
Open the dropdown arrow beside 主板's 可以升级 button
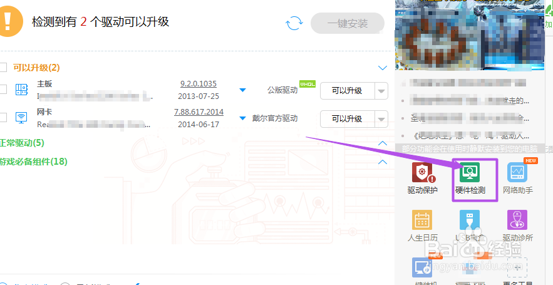tap(381, 91)
